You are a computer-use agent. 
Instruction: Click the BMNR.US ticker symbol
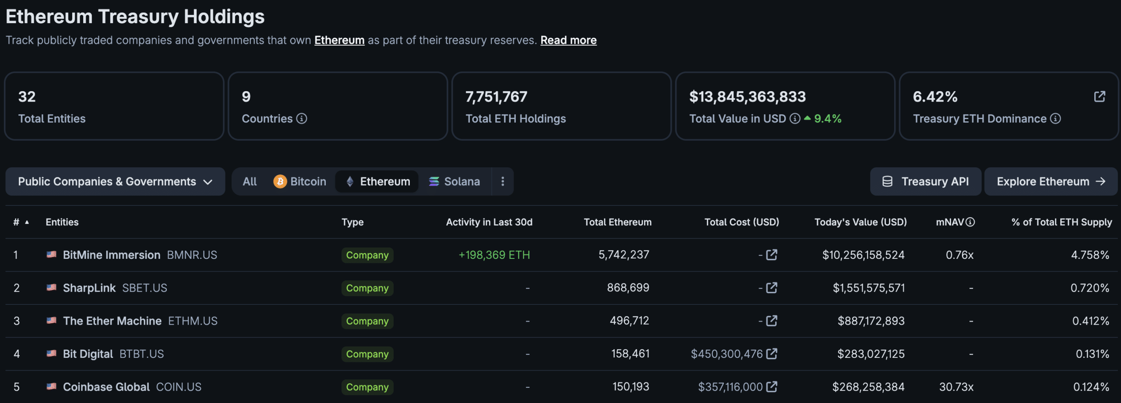(x=192, y=255)
